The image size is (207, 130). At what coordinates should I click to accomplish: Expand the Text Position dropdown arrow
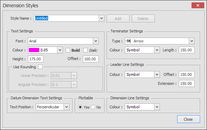(x=67, y=107)
